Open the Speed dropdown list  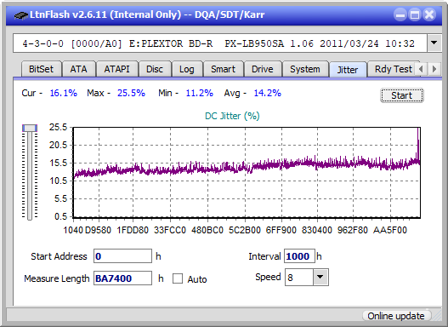[320, 277]
